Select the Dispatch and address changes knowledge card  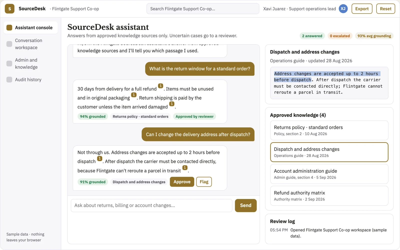pyautogui.click(x=329, y=152)
